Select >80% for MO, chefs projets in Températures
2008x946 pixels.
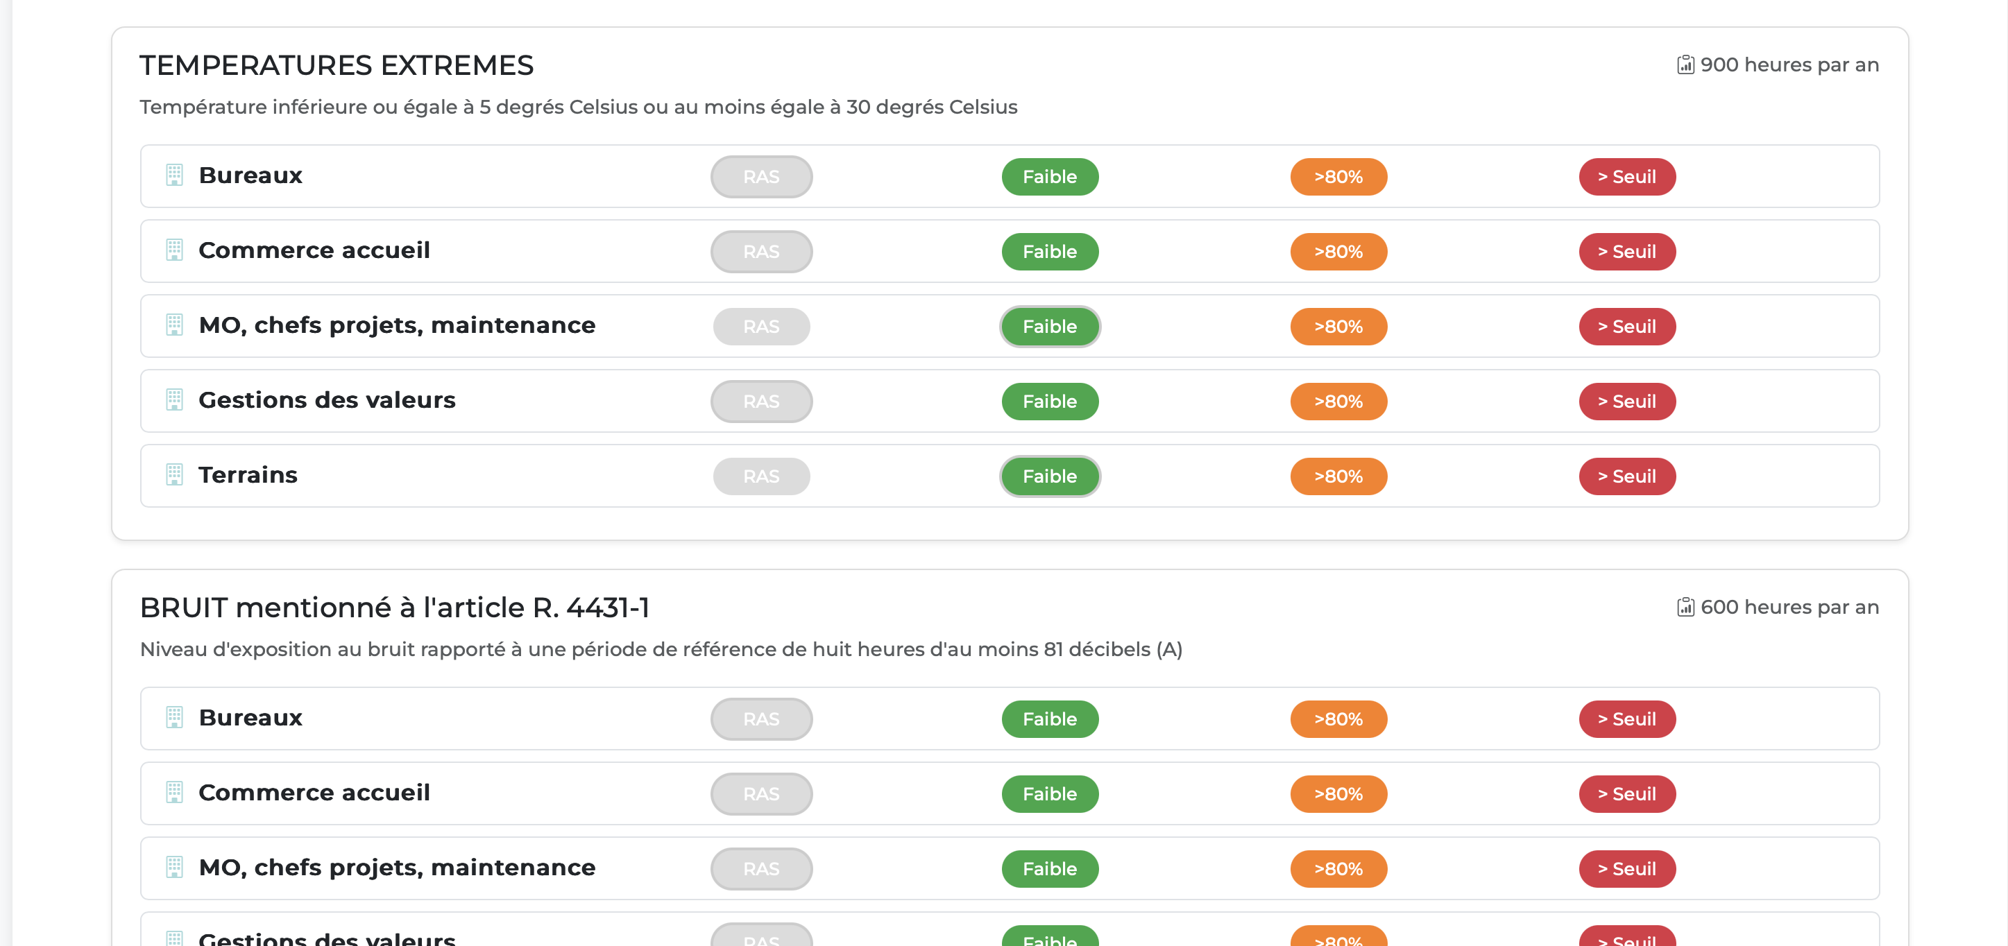1338,327
